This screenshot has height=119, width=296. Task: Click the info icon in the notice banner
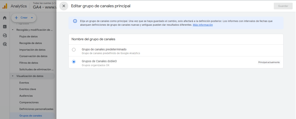coord(75,21)
